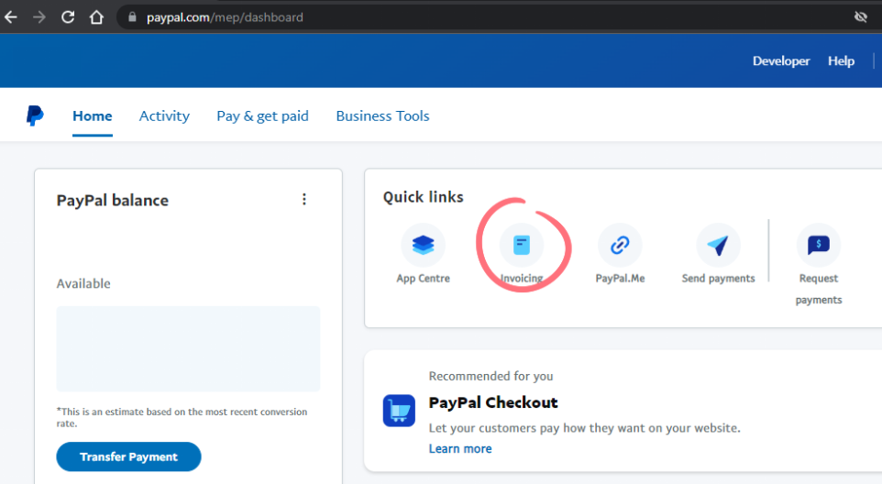This screenshot has width=882, height=484.
Task: Open the Help link in header
Action: pos(841,60)
